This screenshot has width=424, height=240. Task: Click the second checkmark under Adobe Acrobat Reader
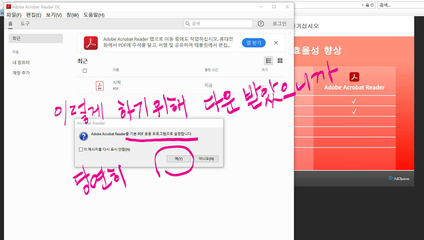coord(354,111)
